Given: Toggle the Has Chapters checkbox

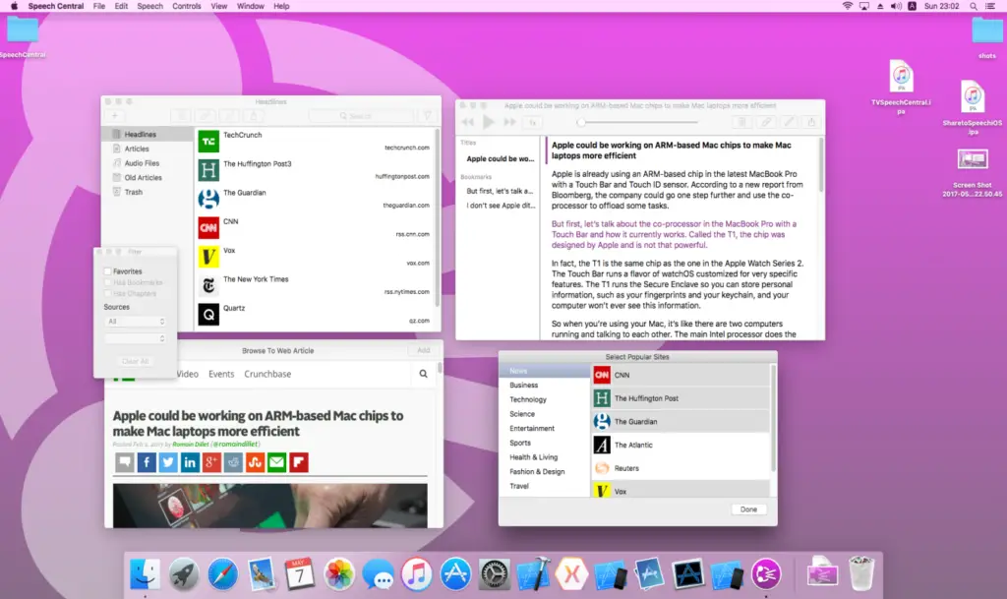Looking at the screenshot, I should click(x=108, y=293).
